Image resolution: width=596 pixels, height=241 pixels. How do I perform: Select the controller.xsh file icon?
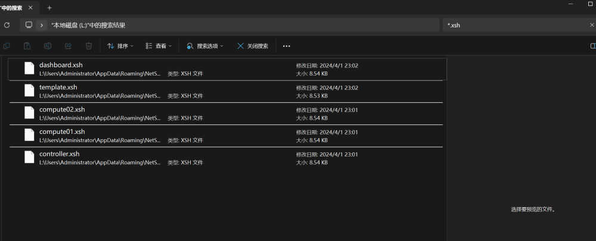[x=29, y=158]
